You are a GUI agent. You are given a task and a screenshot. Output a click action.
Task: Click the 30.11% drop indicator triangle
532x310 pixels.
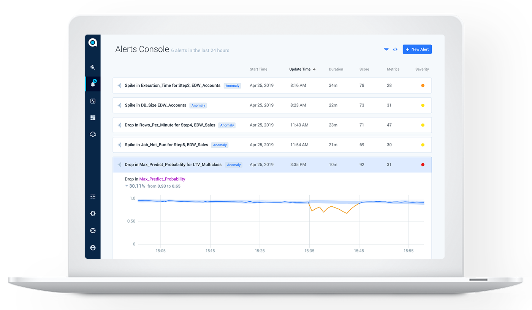(x=127, y=186)
